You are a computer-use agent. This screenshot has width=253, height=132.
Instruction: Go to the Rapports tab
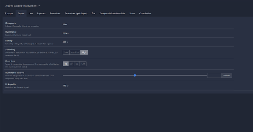pyautogui.click(x=41, y=14)
